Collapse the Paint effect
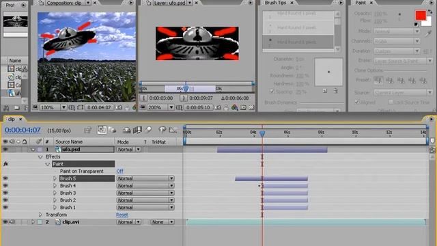Viewport: 437px width, 246px height. (x=48, y=164)
